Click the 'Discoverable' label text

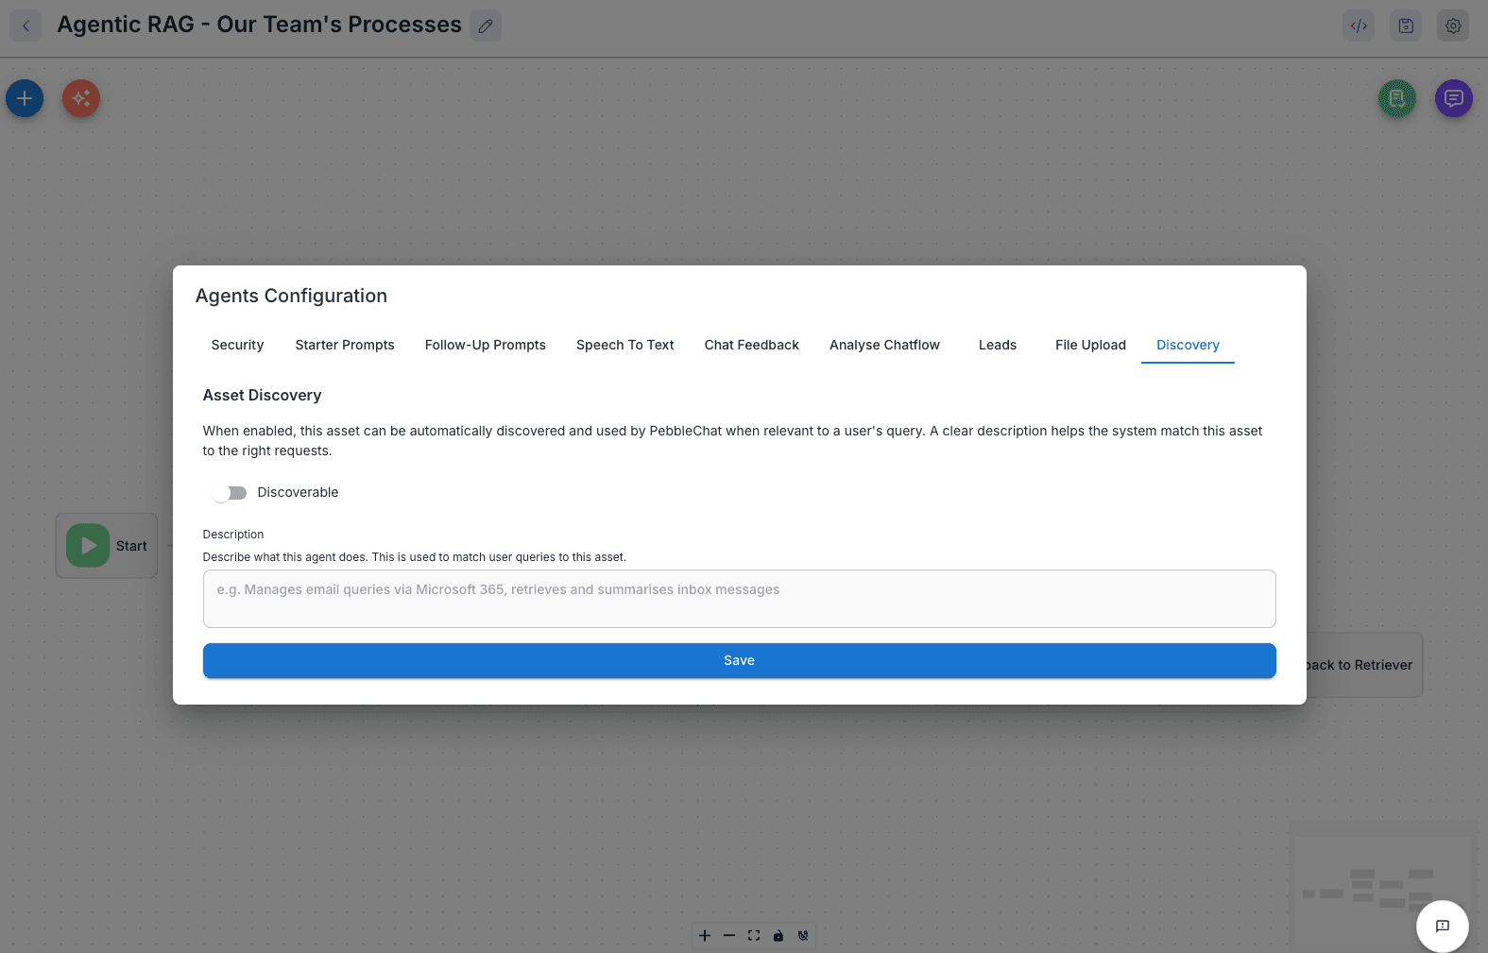click(298, 492)
